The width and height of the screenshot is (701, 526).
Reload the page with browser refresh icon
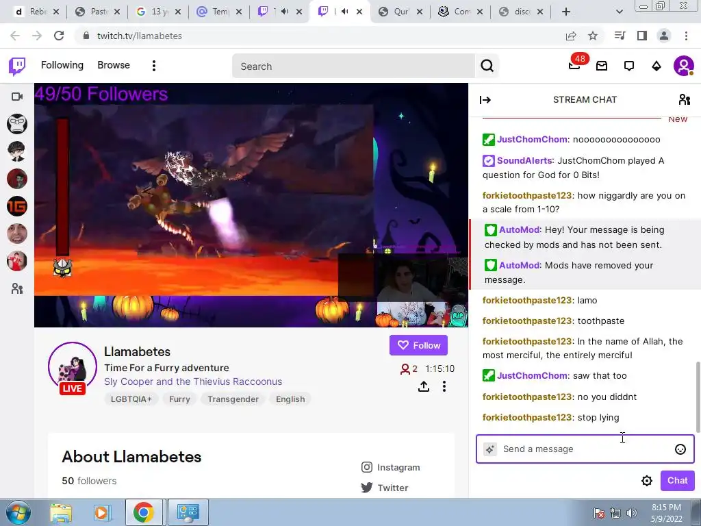click(x=59, y=36)
